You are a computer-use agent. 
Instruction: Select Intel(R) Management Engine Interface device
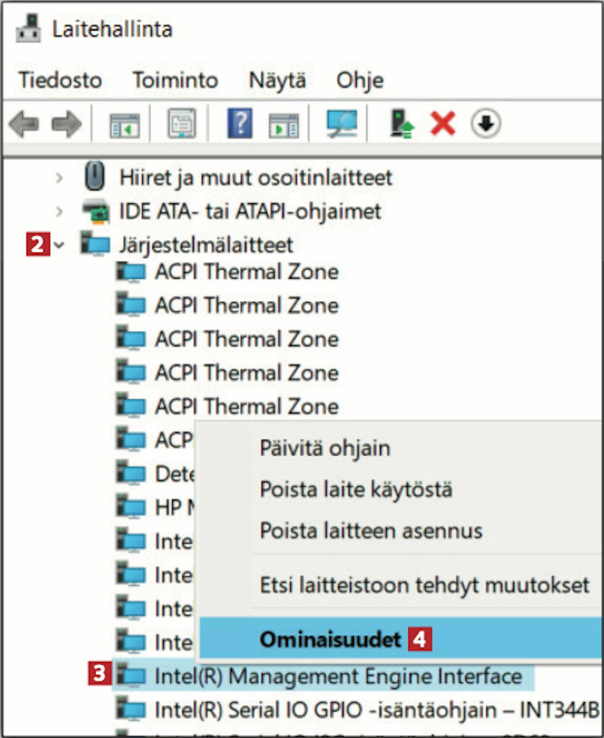coord(338,676)
